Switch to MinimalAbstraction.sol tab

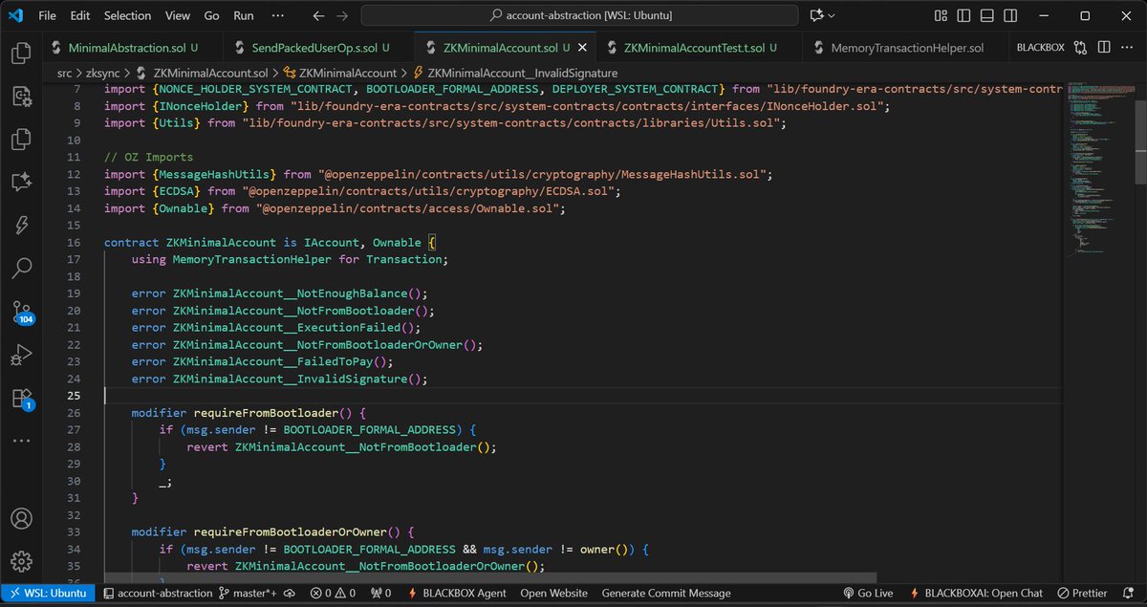tap(133, 47)
